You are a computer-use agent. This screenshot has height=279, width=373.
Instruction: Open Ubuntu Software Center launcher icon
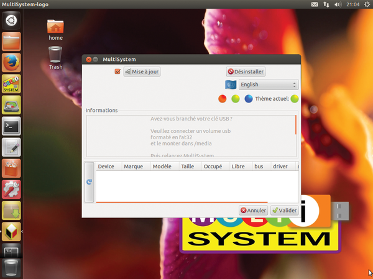coord(11,168)
